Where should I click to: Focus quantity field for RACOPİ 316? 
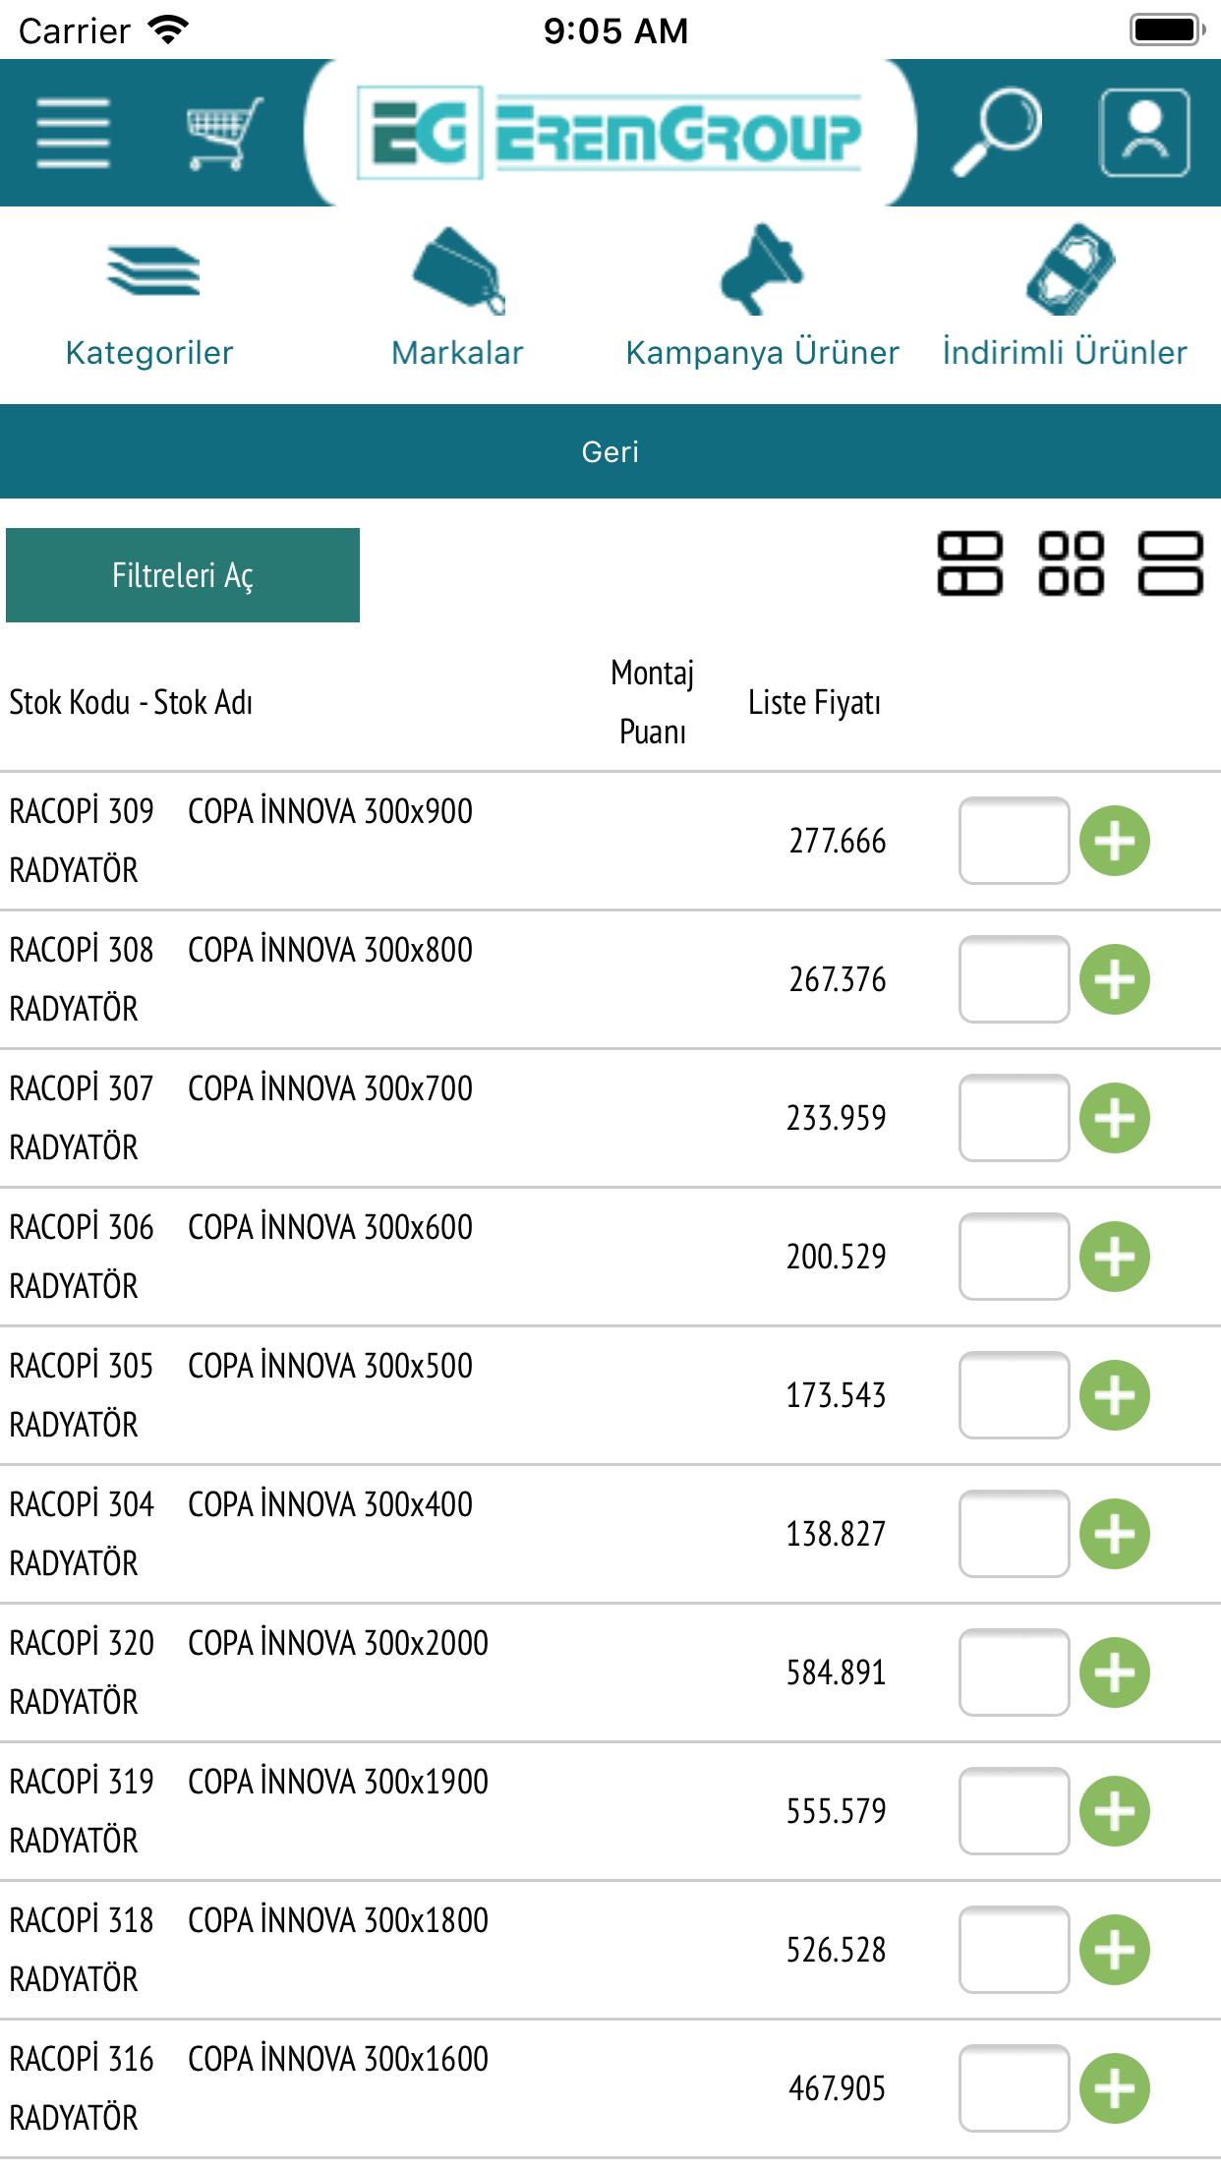click(x=1014, y=2088)
